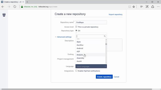Choose ASP from language list
This screenshot has width=161, height=90.
[91, 51]
